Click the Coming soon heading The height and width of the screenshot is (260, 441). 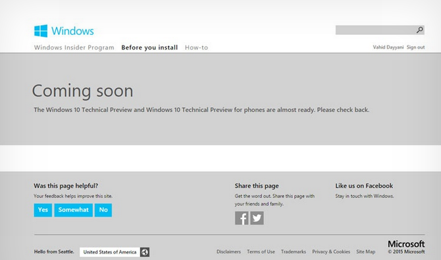click(x=82, y=91)
